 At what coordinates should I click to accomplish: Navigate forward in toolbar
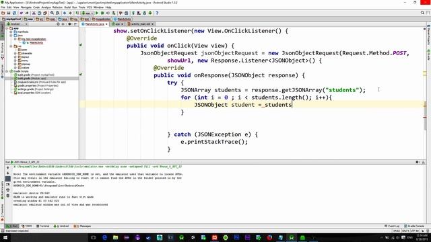point(70,13)
